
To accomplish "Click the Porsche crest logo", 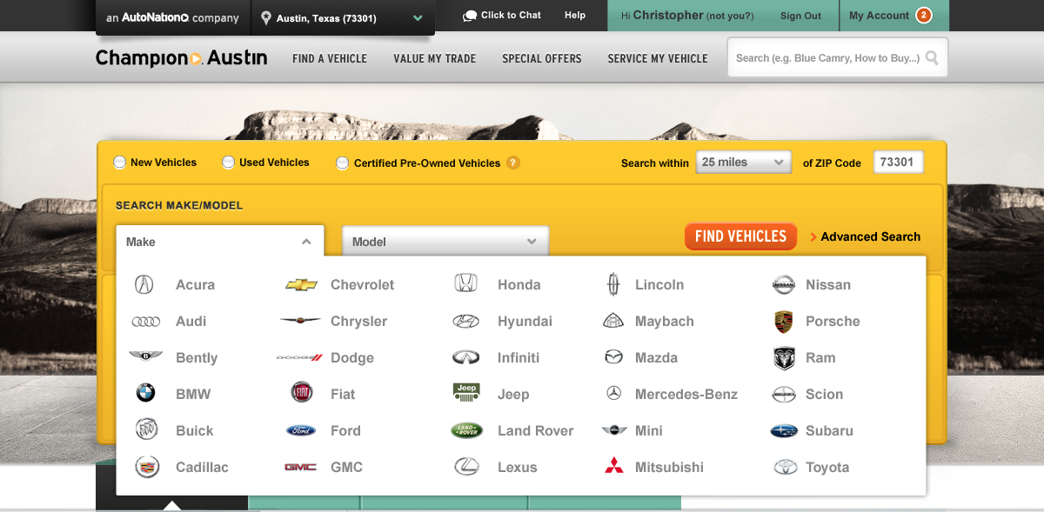I will pos(784,322).
